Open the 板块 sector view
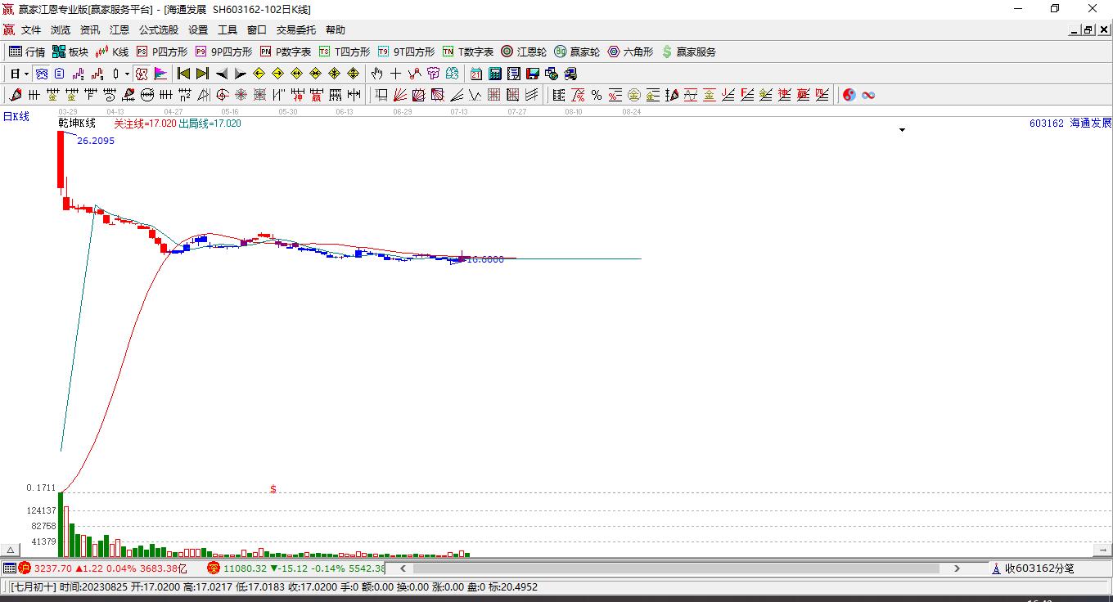The height and width of the screenshot is (602, 1113). (70, 52)
